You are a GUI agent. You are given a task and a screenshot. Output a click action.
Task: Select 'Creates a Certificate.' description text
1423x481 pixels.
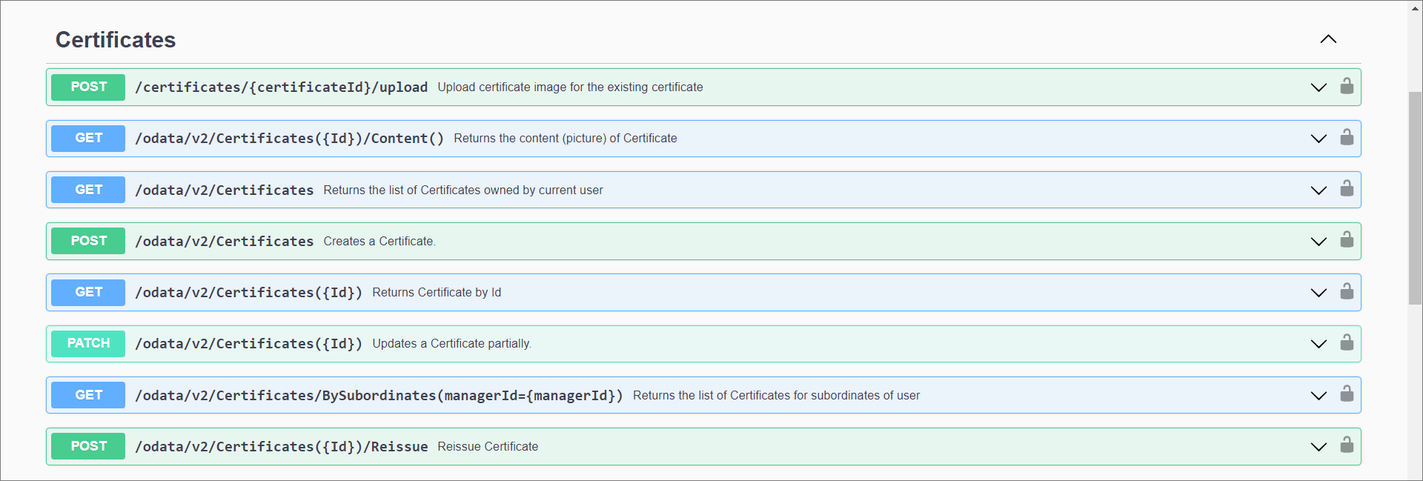pos(379,242)
